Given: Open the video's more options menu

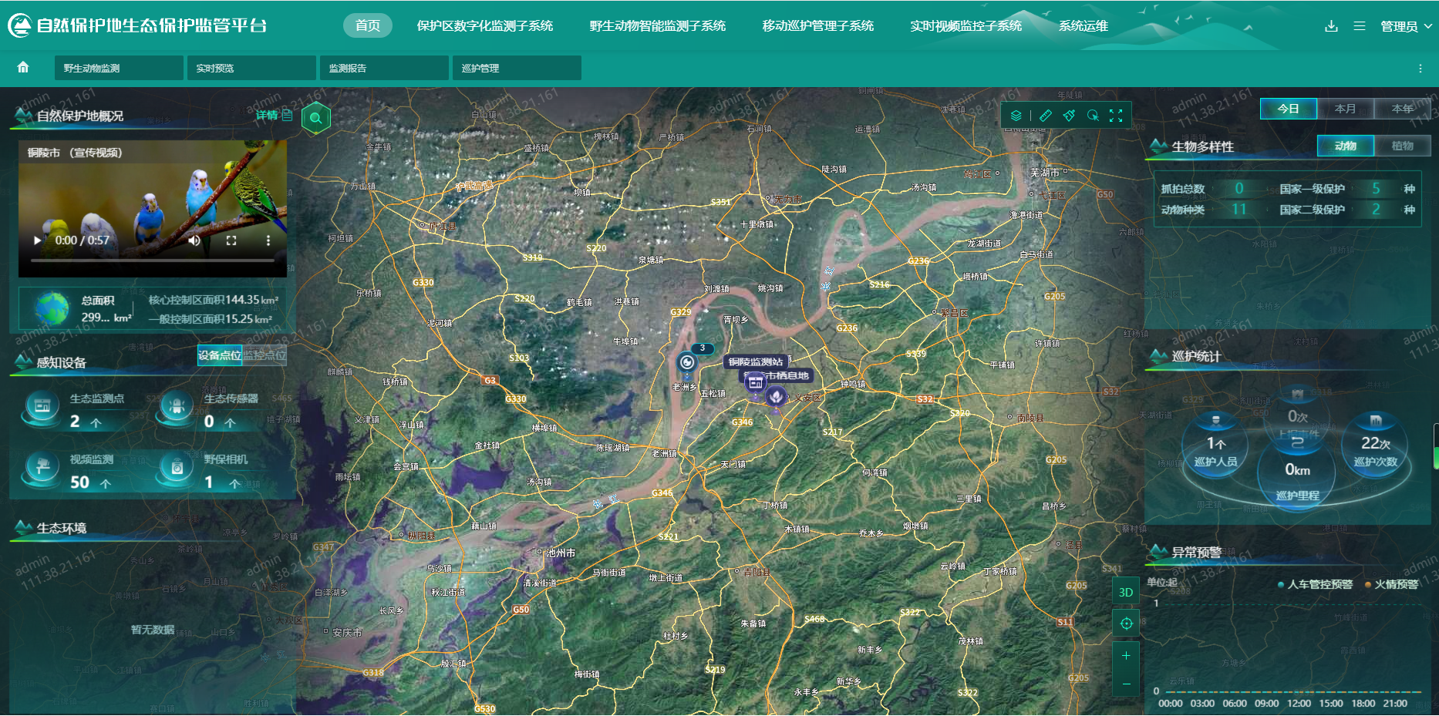Looking at the screenshot, I should coord(268,240).
